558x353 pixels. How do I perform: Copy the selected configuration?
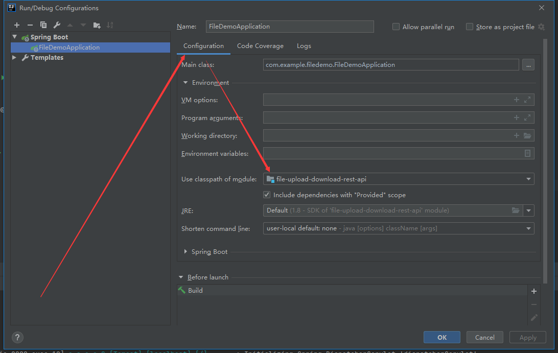43,25
